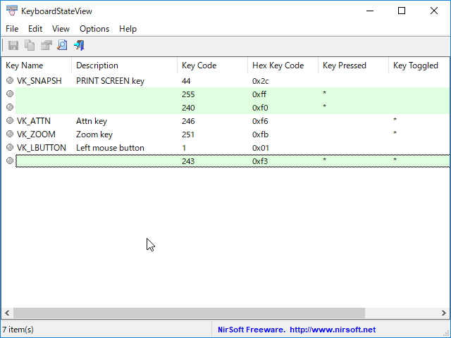Click the gray status dot for VK_ZOOM

tap(10, 134)
